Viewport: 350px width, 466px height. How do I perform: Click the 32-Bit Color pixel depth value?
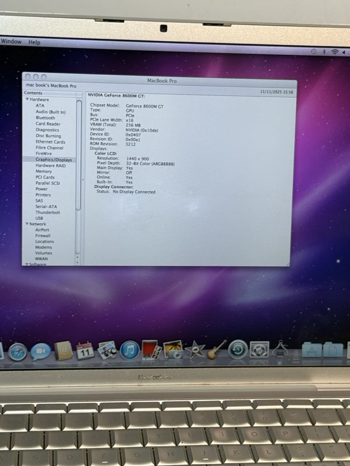click(150, 164)
